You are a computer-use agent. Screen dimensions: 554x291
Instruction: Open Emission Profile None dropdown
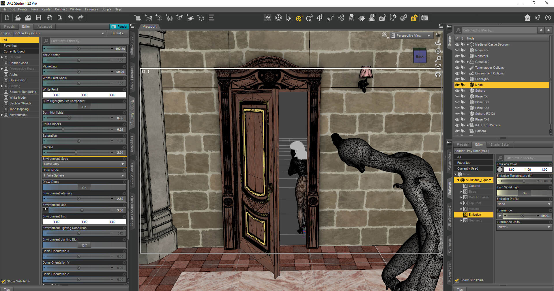pos(524,204)
